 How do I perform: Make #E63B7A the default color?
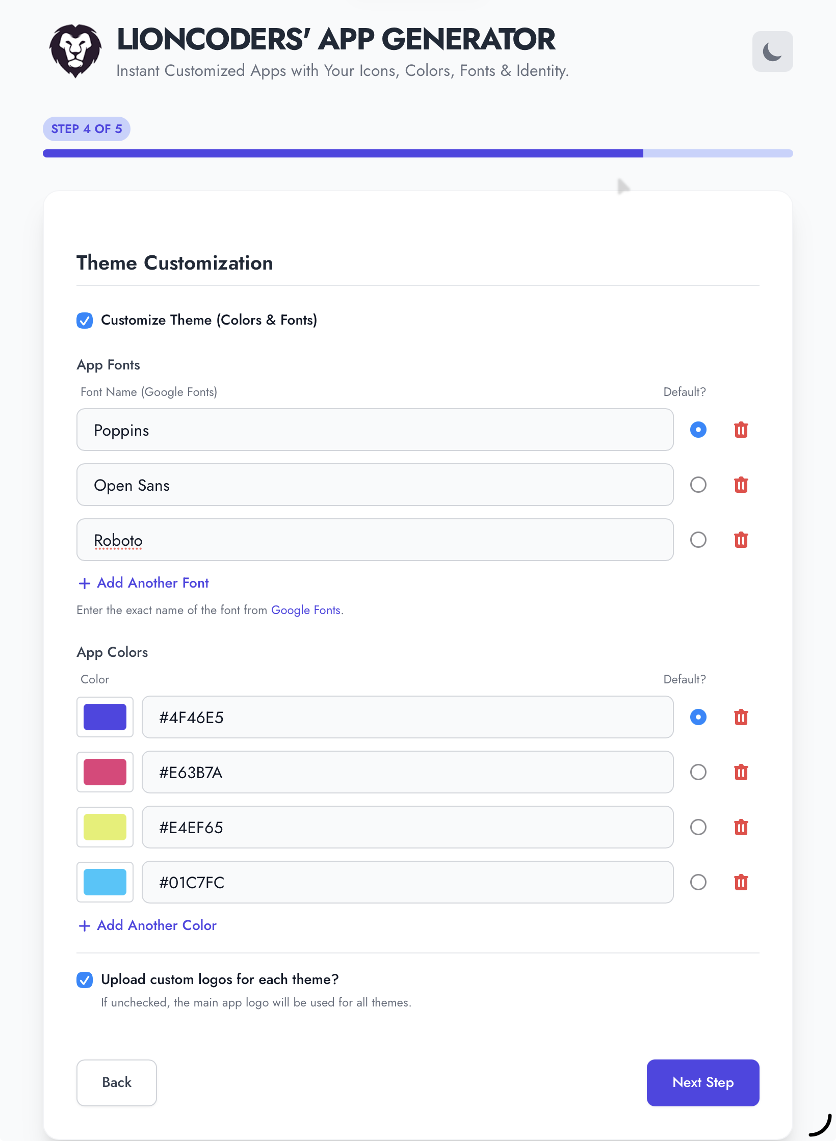click(698, 772)
